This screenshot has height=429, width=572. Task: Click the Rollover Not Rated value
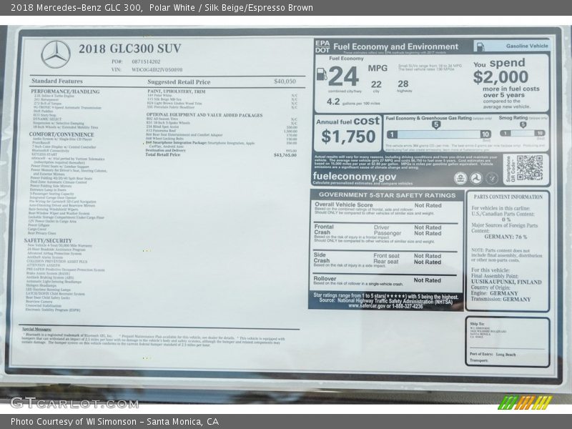click(427, 280)
